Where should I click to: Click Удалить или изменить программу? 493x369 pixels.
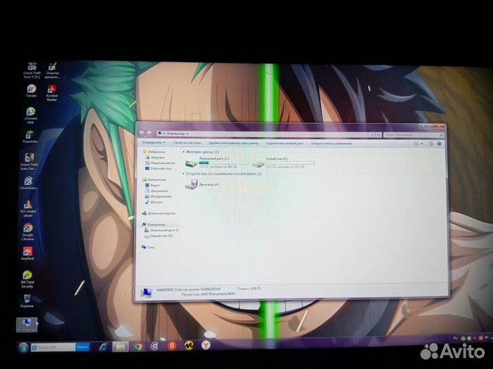point(233,143)
